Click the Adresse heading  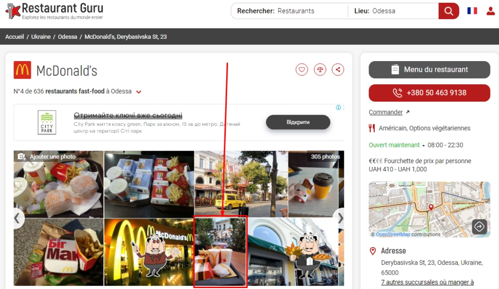tap(393, 251)
